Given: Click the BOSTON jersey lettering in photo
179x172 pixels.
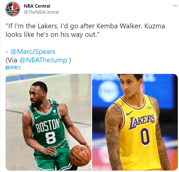Looking at the screenshot, I should tap(47, 125).
